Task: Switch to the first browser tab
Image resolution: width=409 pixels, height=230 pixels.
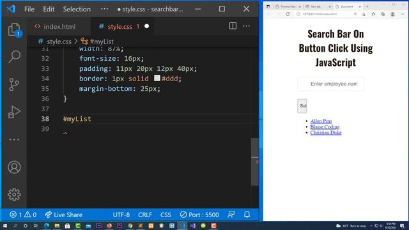Action: click(x=288, y=6)
